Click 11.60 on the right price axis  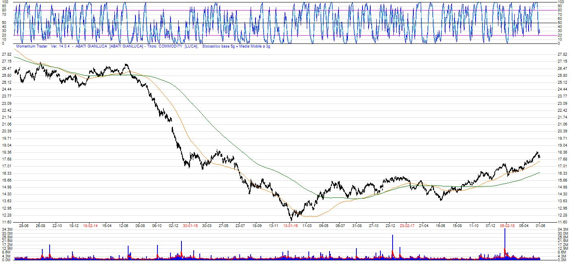click(x=563, y=222)
